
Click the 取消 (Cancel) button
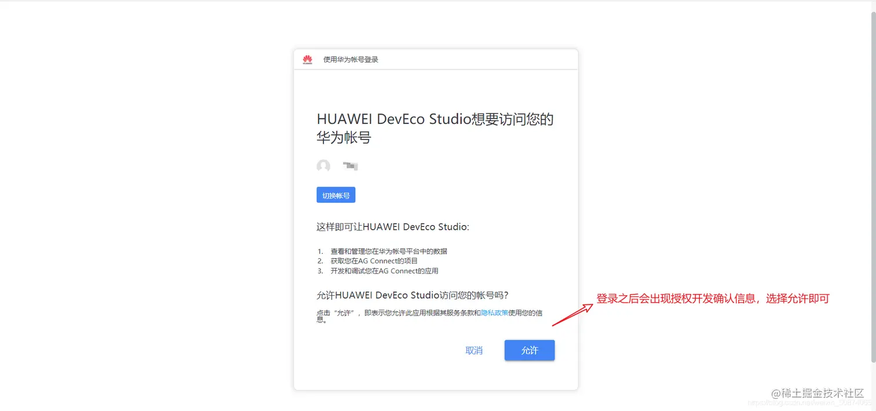[474, 350]
